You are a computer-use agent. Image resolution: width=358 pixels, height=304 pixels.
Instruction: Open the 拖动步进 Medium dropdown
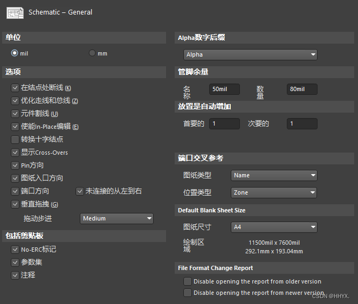116,219
